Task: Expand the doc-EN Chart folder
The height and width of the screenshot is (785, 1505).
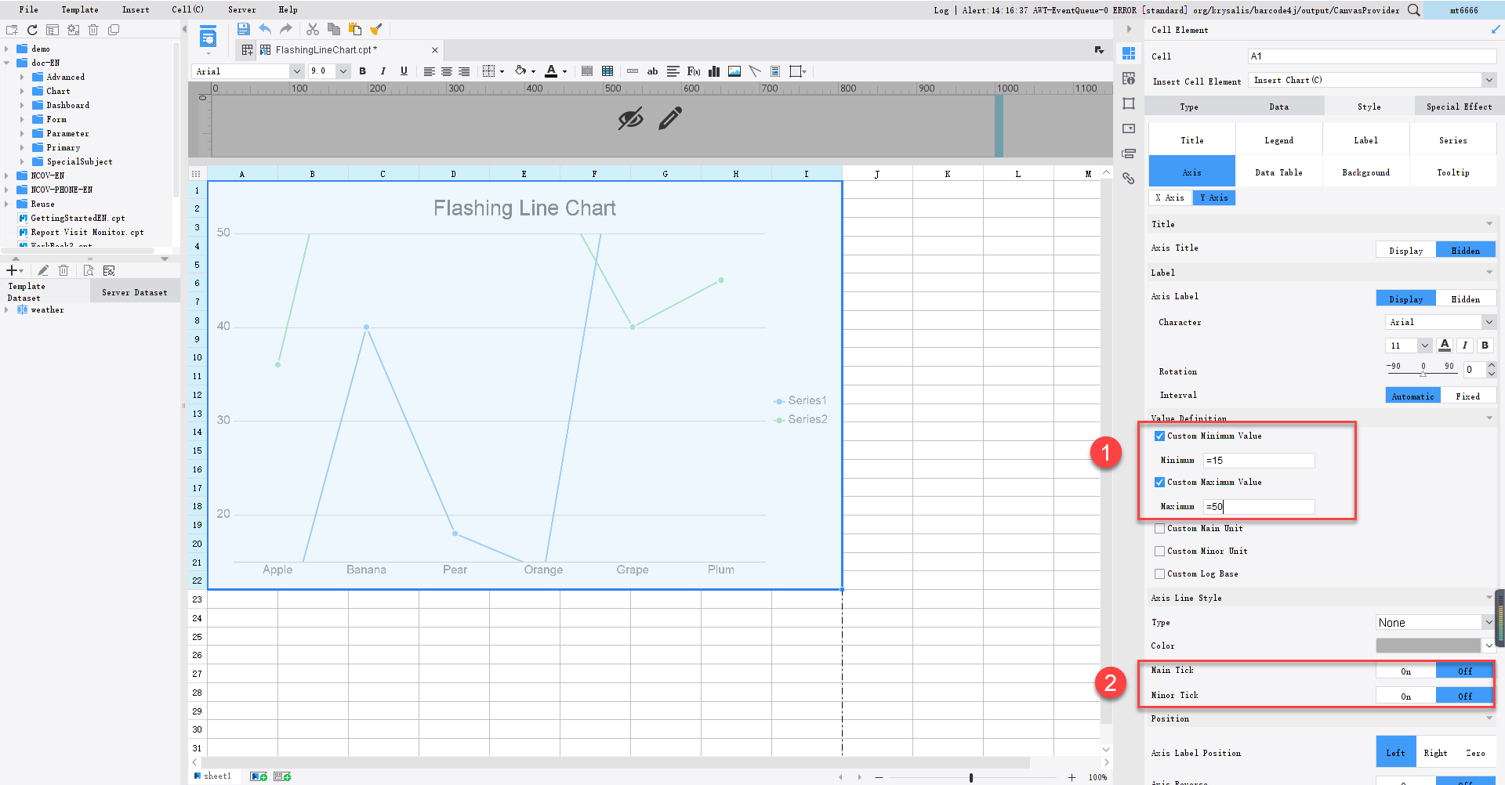Action: [x=24, y=91]
